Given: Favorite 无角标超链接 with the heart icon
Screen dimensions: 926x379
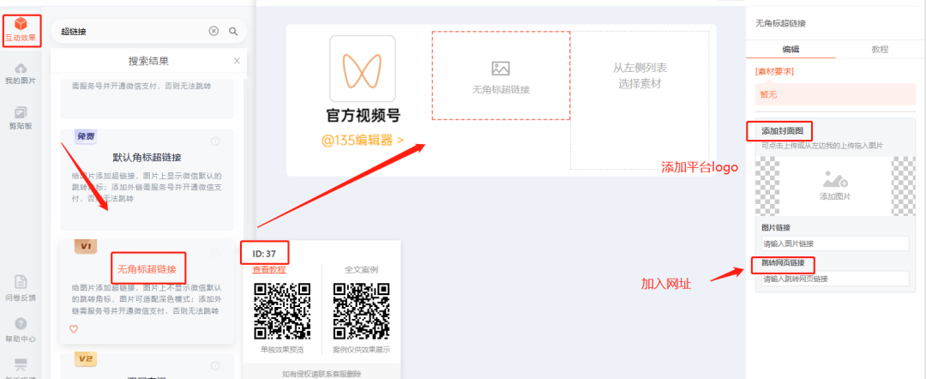Looking at the screenshot, I should click(74, 329).
